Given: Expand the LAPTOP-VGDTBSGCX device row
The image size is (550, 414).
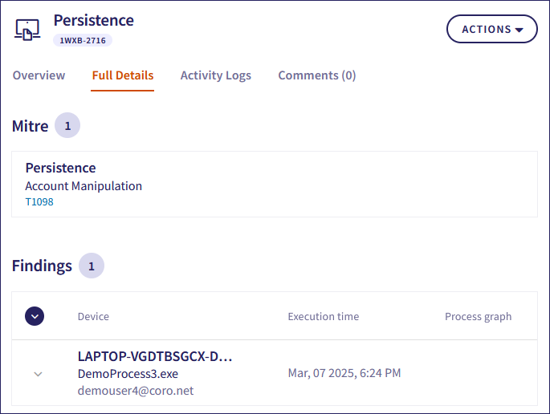Looking at the screenshot, I should click(x=38, y=374).
